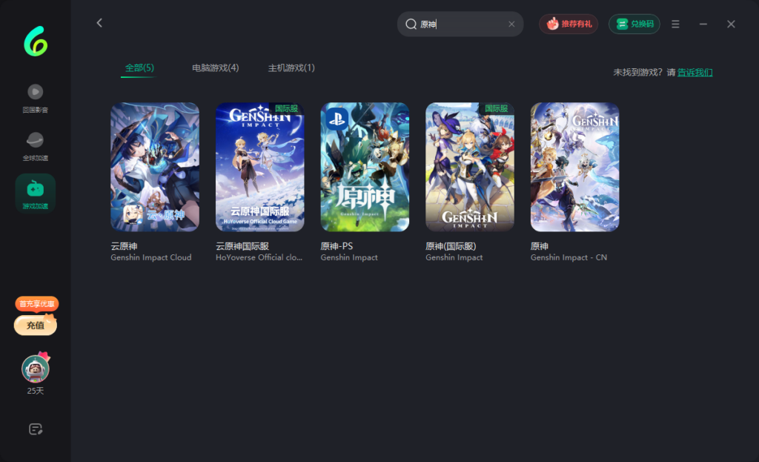
Task: Open the hamburger menu in title bar
Action: click(x=675, y=24)
